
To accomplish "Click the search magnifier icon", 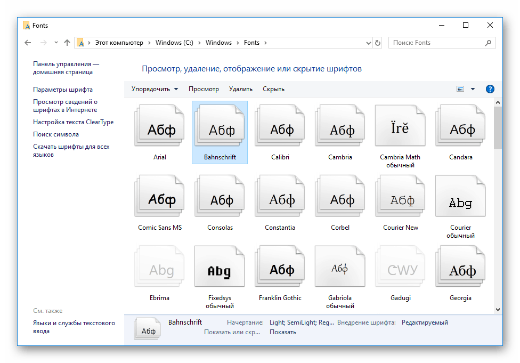I will click(488, 42).
